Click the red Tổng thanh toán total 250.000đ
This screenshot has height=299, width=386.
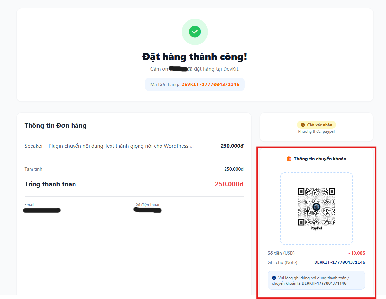[229, 184]
